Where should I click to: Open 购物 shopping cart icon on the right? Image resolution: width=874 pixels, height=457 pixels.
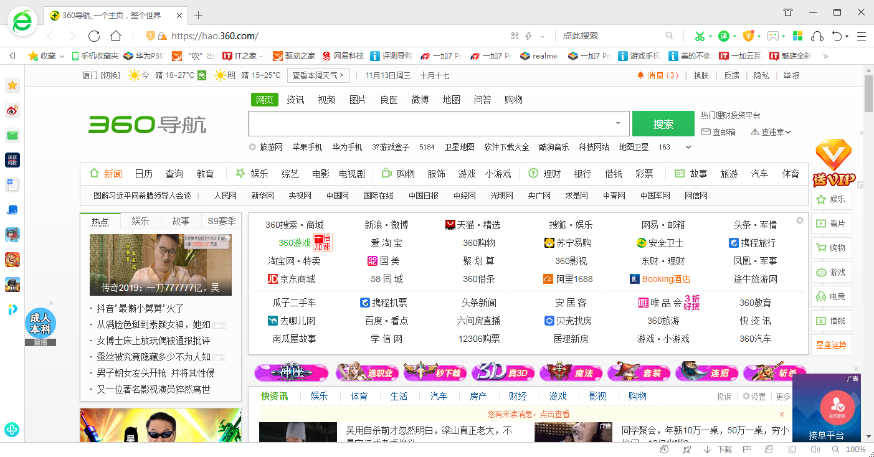[x=831, y=248]
